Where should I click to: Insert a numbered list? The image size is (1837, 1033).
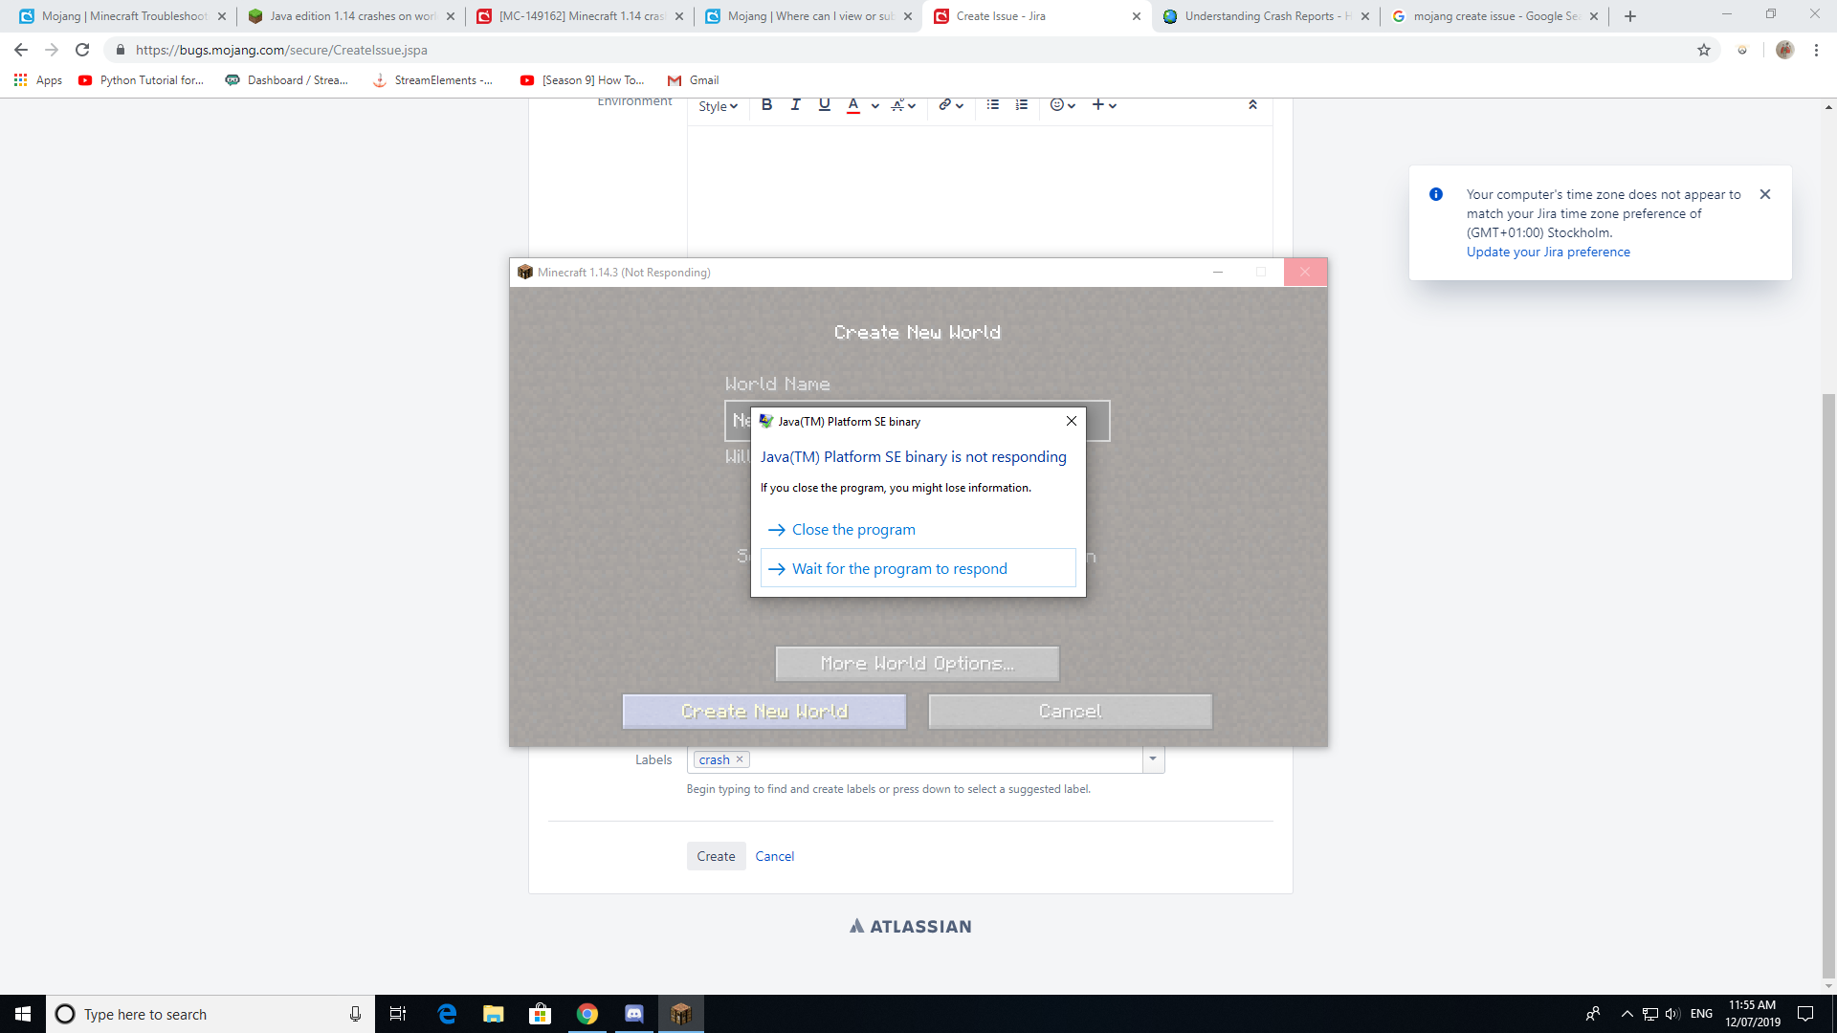point(1021,105)
